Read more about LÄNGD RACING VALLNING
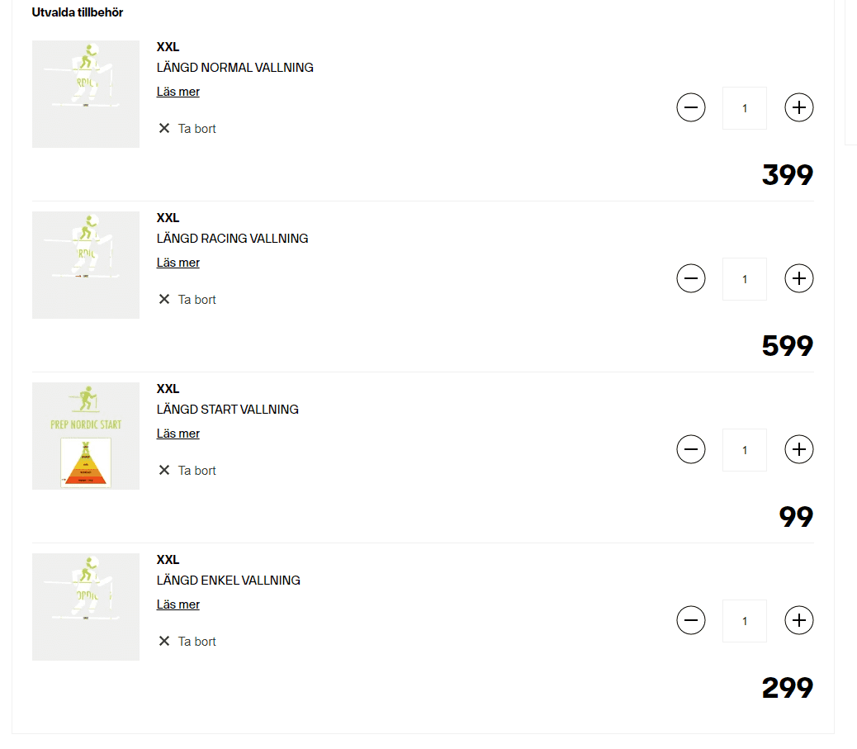This screenshot has width=857, height=749. [178, 263]
